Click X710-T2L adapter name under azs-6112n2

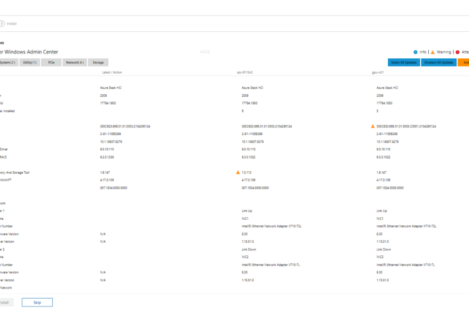coord(271,226)
